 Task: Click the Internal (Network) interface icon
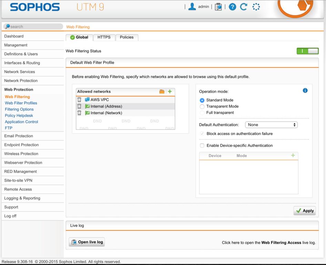[x=87, y=113]
